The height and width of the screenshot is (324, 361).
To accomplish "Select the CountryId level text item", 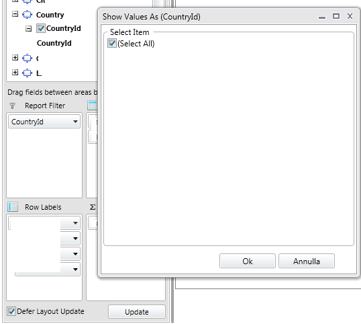I will point(54,43).
